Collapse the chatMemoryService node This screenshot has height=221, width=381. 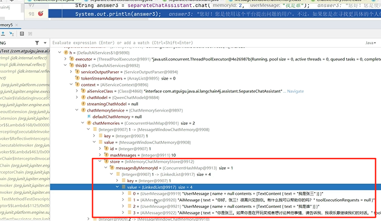click(x=77, y=110)
